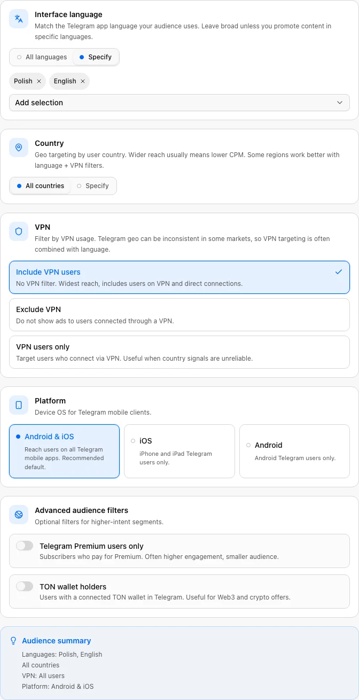Screen dimensions: 359x700
Task: Enable TON wallet holders toggle
Action: (25, 586)
